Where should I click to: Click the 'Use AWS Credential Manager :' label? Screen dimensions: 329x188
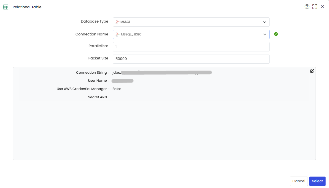coord(82,89)
